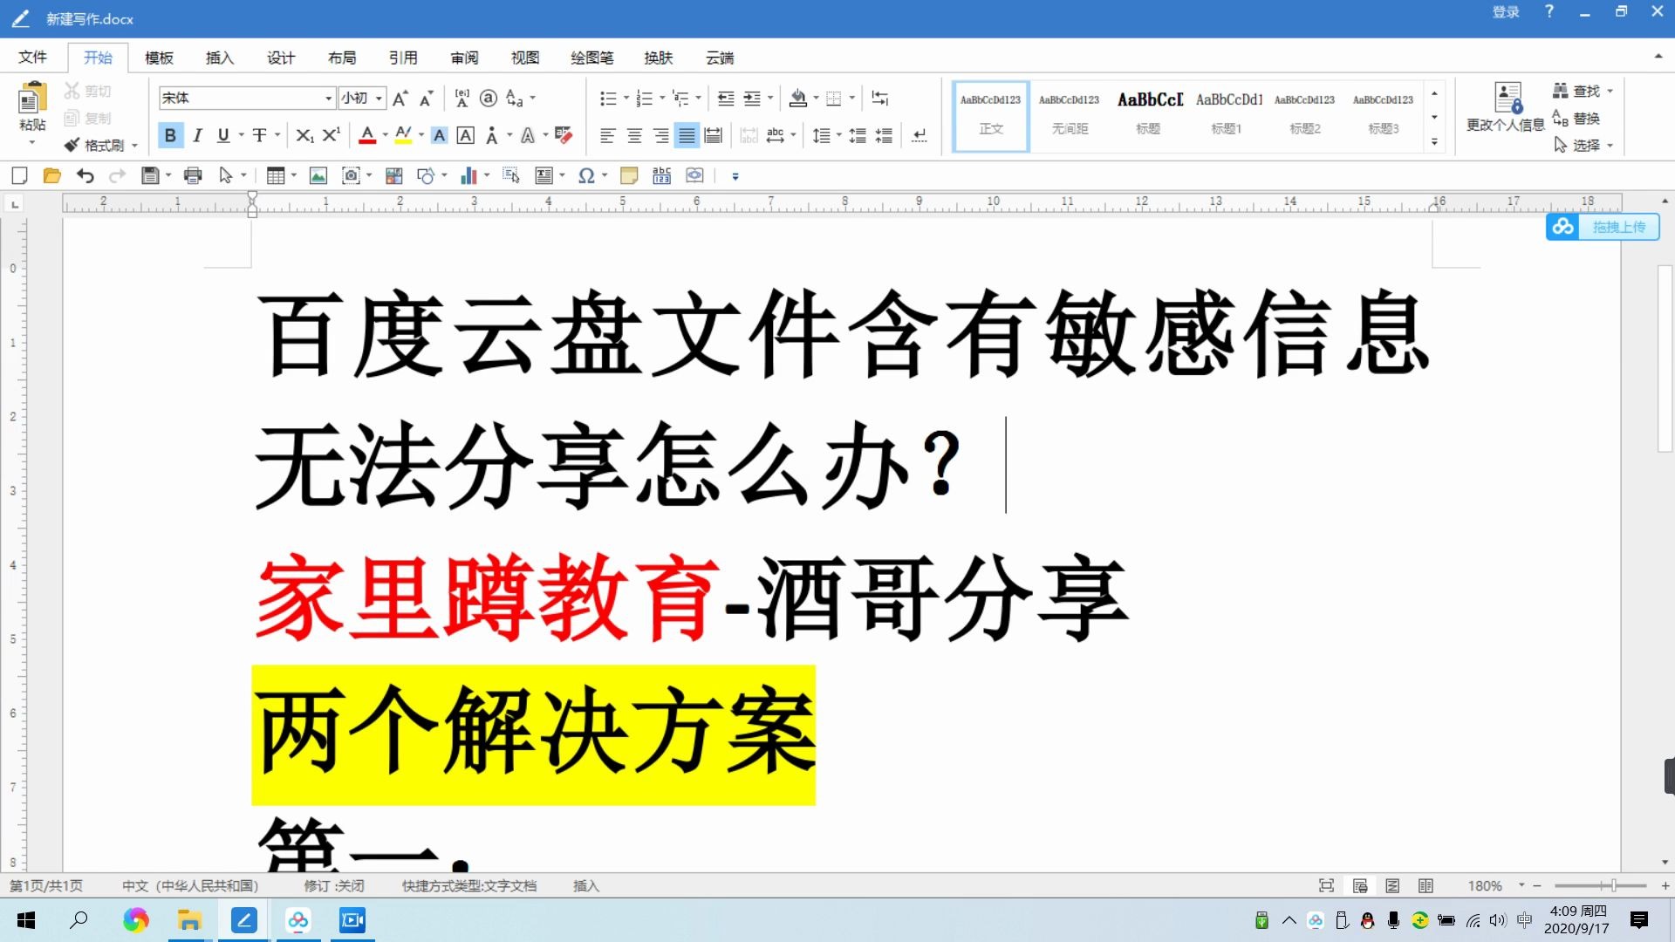1675x942 pixels.
Task: Apply the No Spacing style
Action: coord(1070,116)
